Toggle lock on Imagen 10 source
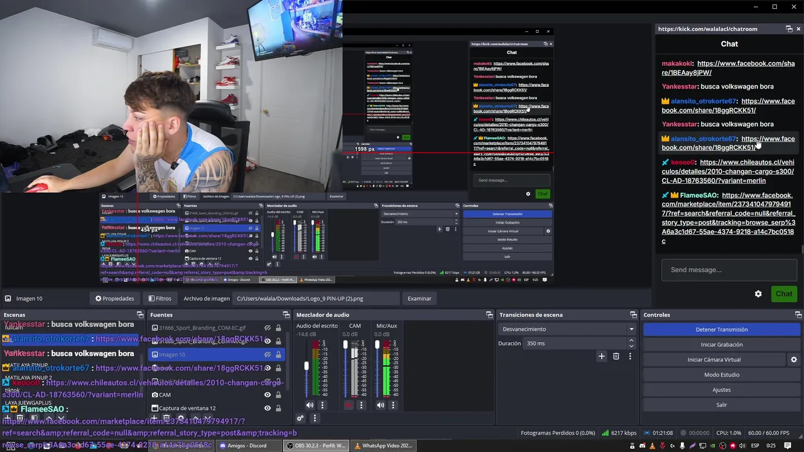The image size is (804, 452). coord(278,355)
